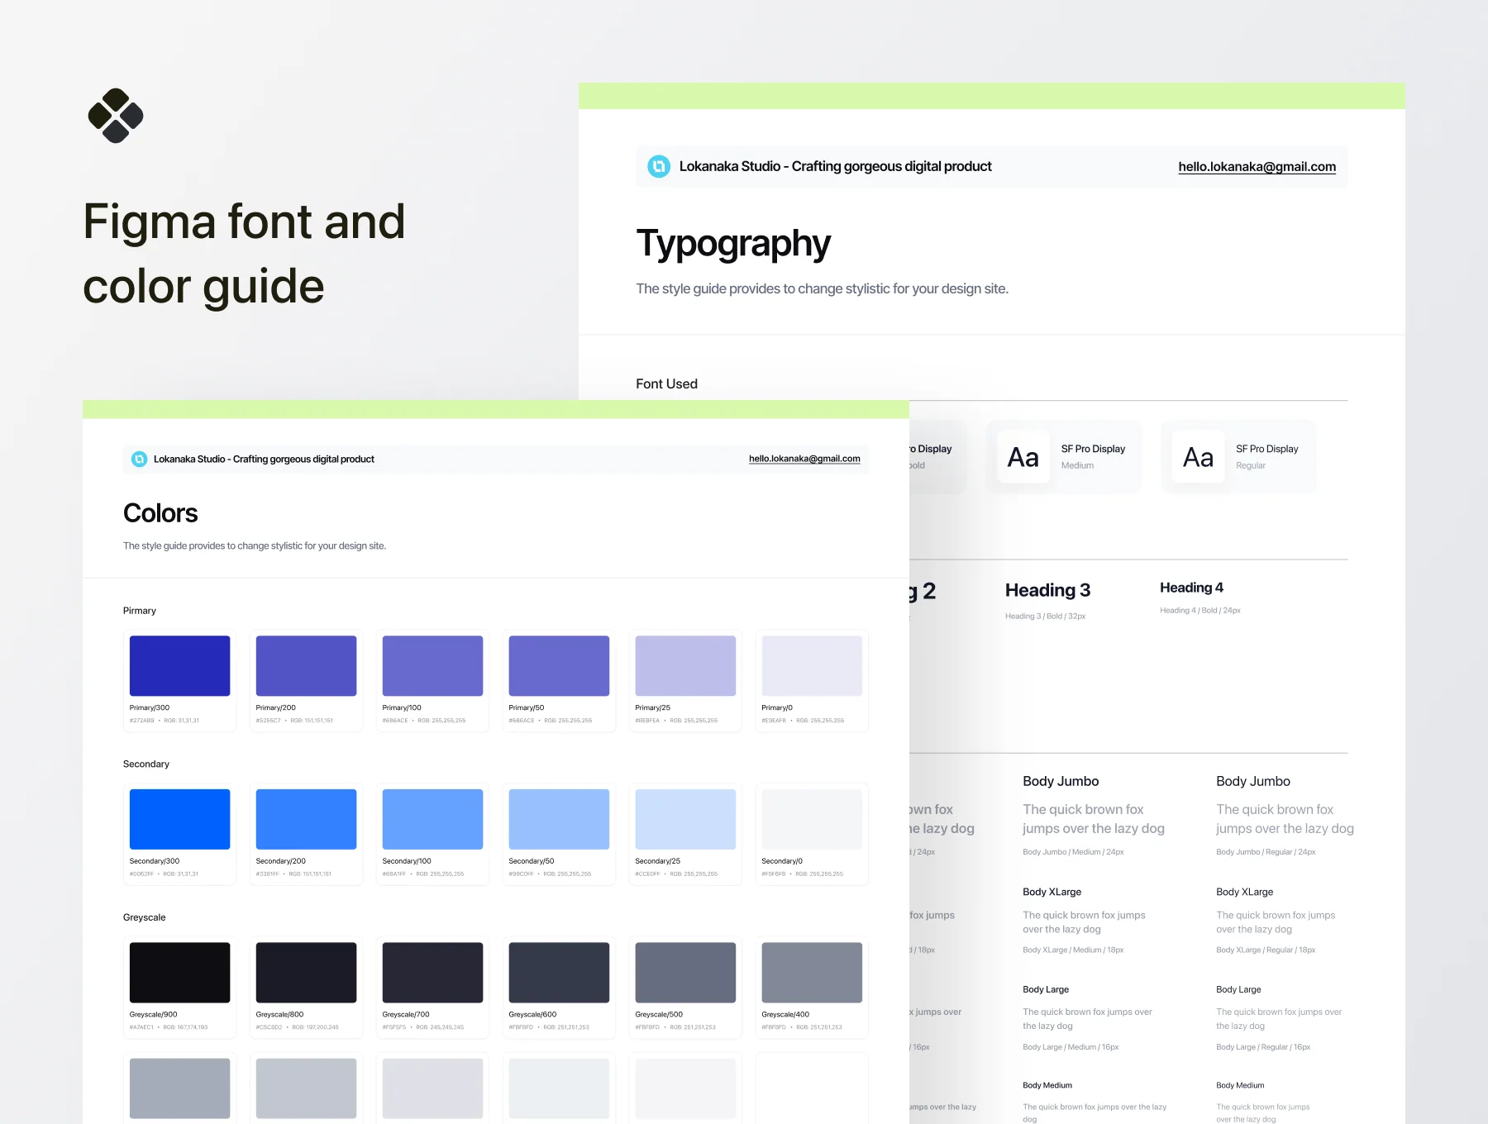Open hello.lokanaka@gmail.com link on the Colors page
This screenshot has height=1124, width=1488.
point(804,459)
